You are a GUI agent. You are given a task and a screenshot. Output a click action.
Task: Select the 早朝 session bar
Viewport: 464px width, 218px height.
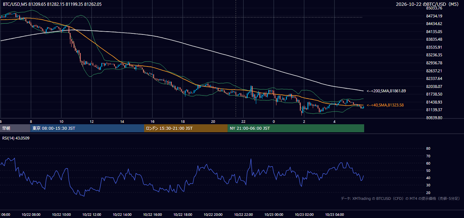click(x=15, y=128)
